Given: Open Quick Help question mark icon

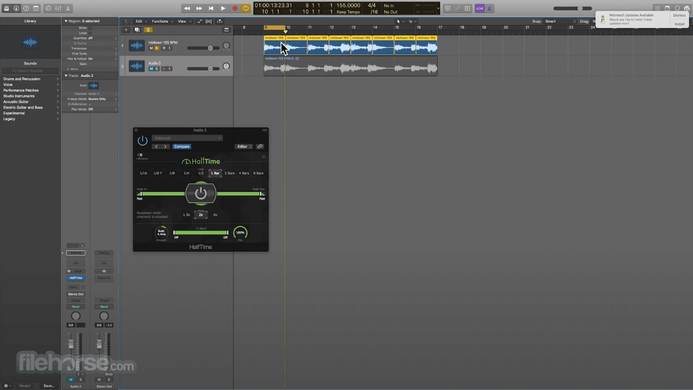Looking at the screenshot, I should [x=26, y=8].
